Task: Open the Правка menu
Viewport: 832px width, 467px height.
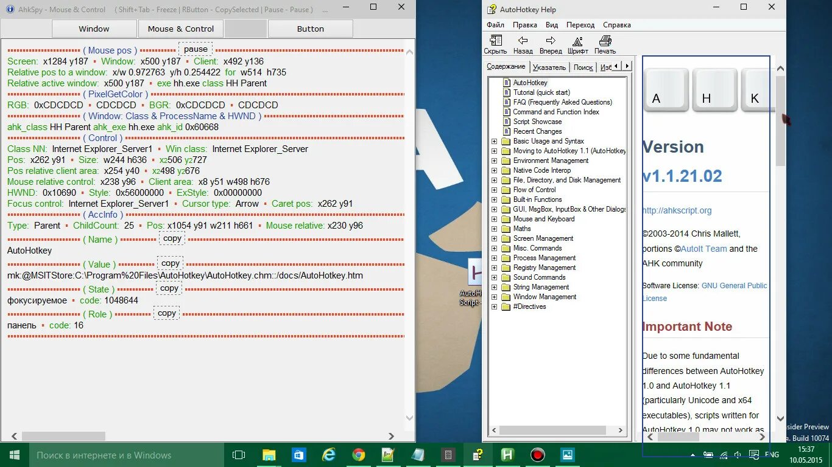Action: [524, 25]
